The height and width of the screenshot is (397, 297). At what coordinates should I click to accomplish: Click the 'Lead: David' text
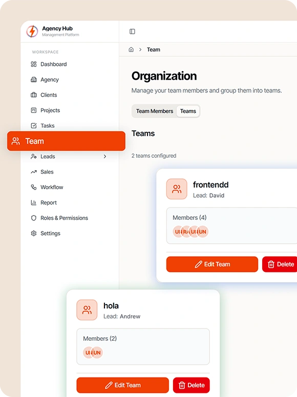pyautogui.click(x=208, y=196)
